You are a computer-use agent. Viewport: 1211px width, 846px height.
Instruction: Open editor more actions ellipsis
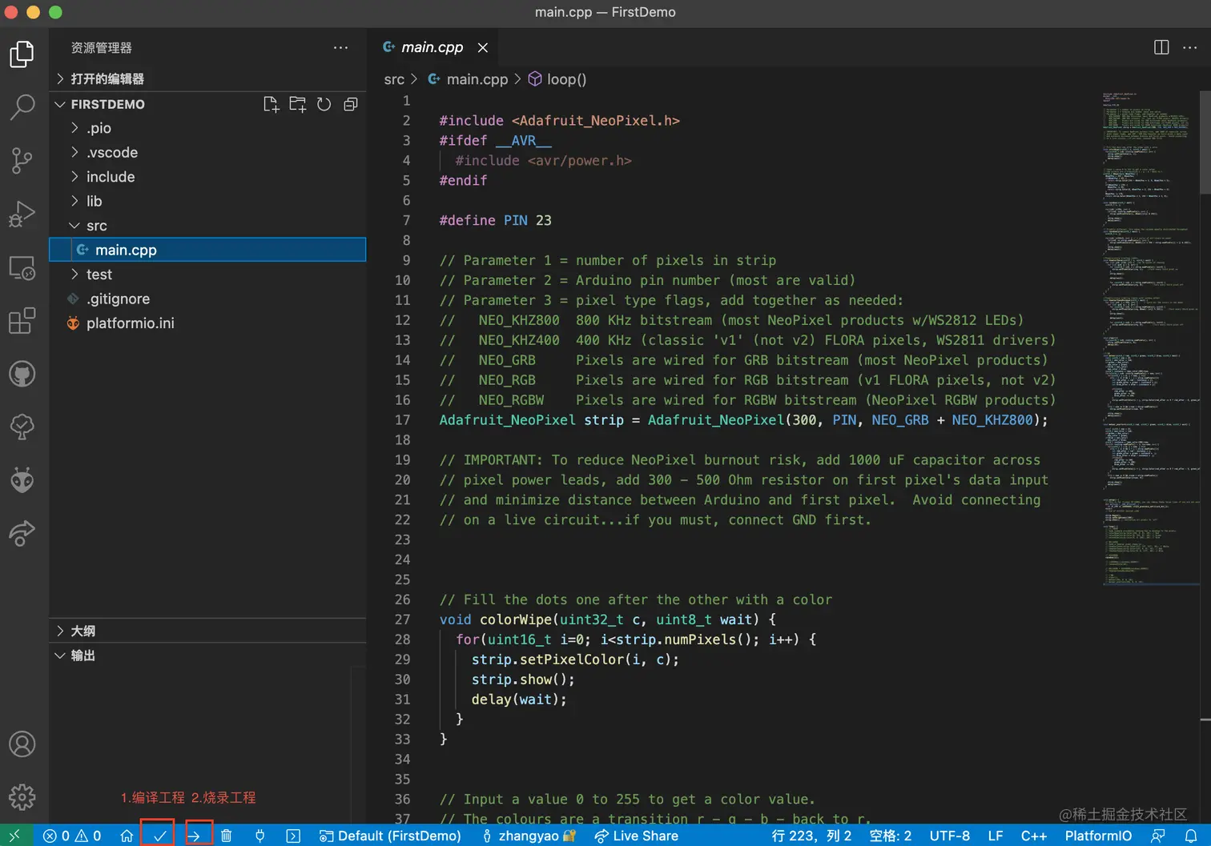click(x=1190, y=47)
